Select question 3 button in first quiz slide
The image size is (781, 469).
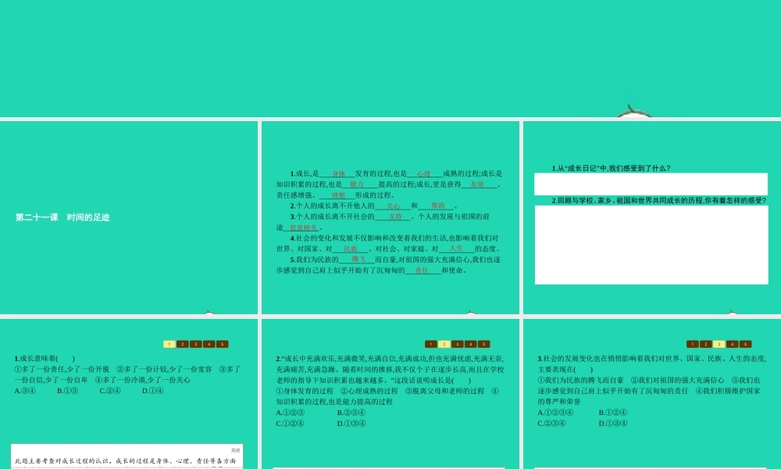click(196, 344)
